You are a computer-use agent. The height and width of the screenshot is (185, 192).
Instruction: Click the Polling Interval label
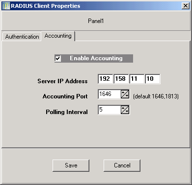[67, 112]
